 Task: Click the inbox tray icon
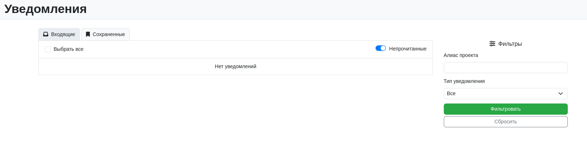coord(46,34)
